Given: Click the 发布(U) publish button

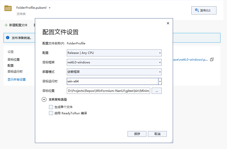Looking at the screenshot, I should point(204,10).
